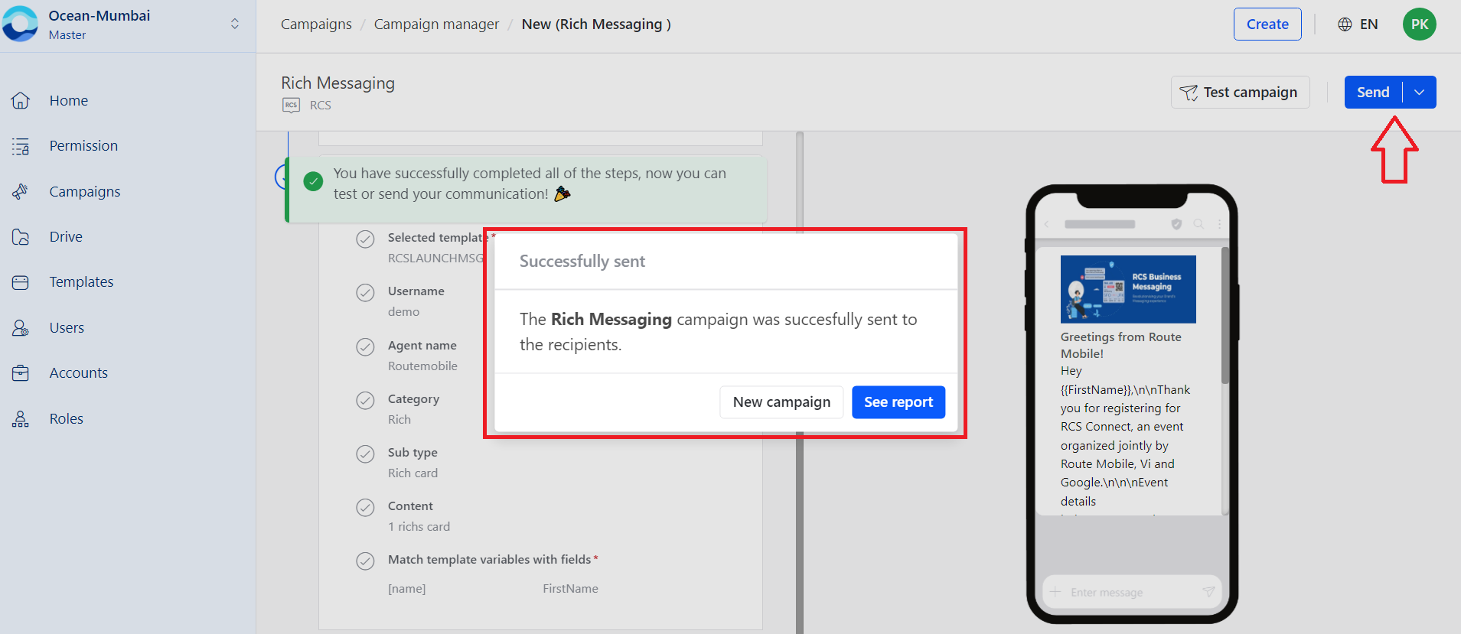Expand the Ocean-Mumbai account switcher

235,24
